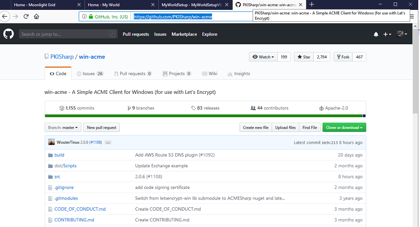This screenshot has width=420, height=227.
Task: Click Find File button
Action: click(310, 127)
